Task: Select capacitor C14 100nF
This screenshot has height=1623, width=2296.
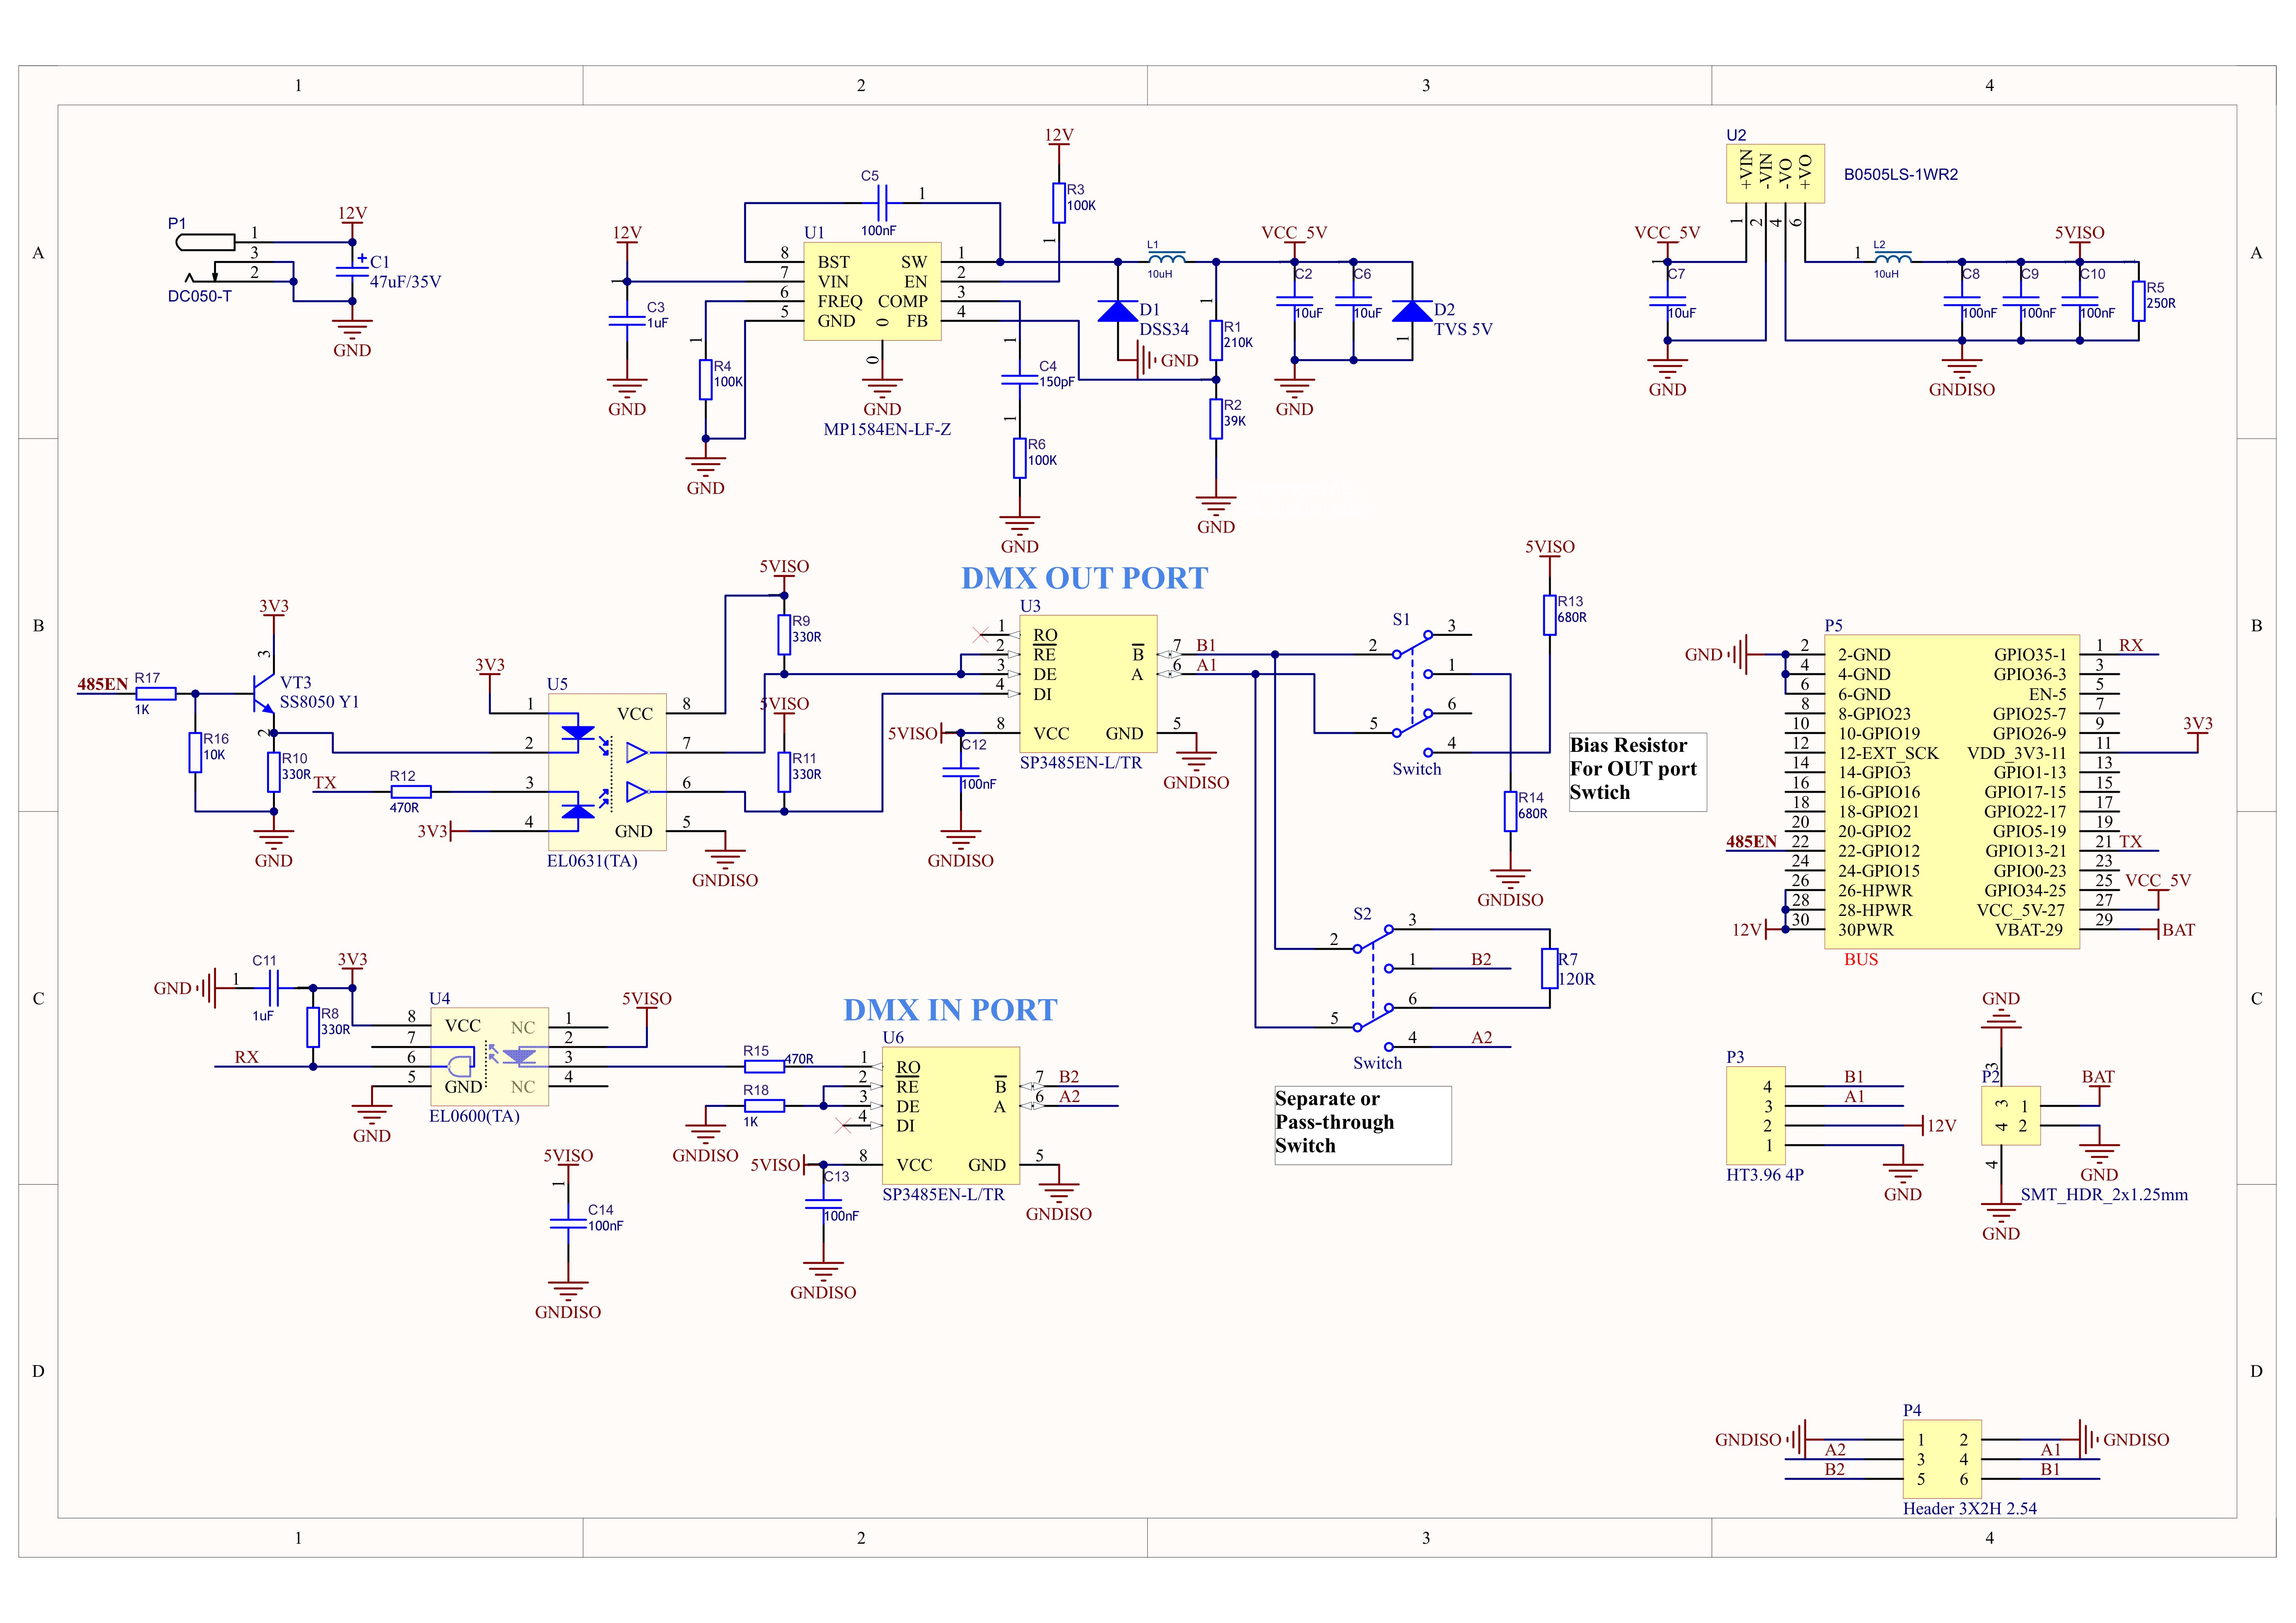Action: (567, 1223)
